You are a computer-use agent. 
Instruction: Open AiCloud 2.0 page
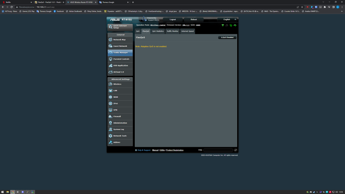(x=120, y=72)
